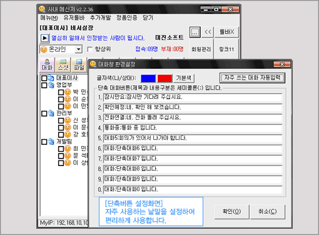
Task: Click the MyIP status bar text
Action: [64, 223]
